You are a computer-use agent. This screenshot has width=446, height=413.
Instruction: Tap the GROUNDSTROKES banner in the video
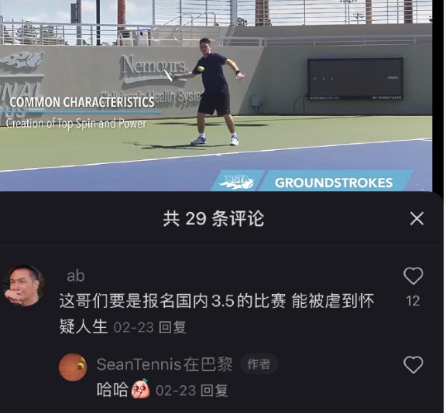pyautogui.click(x=334, y=183)
